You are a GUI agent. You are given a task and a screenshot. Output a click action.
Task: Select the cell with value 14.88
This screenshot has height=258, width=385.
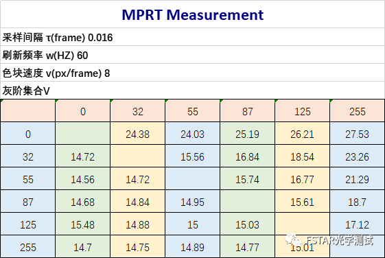click(138, 224)
